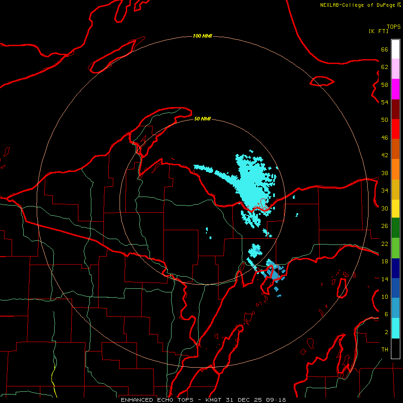Click the [K FT] units label

pyautogui.click(x=378, y=31)
